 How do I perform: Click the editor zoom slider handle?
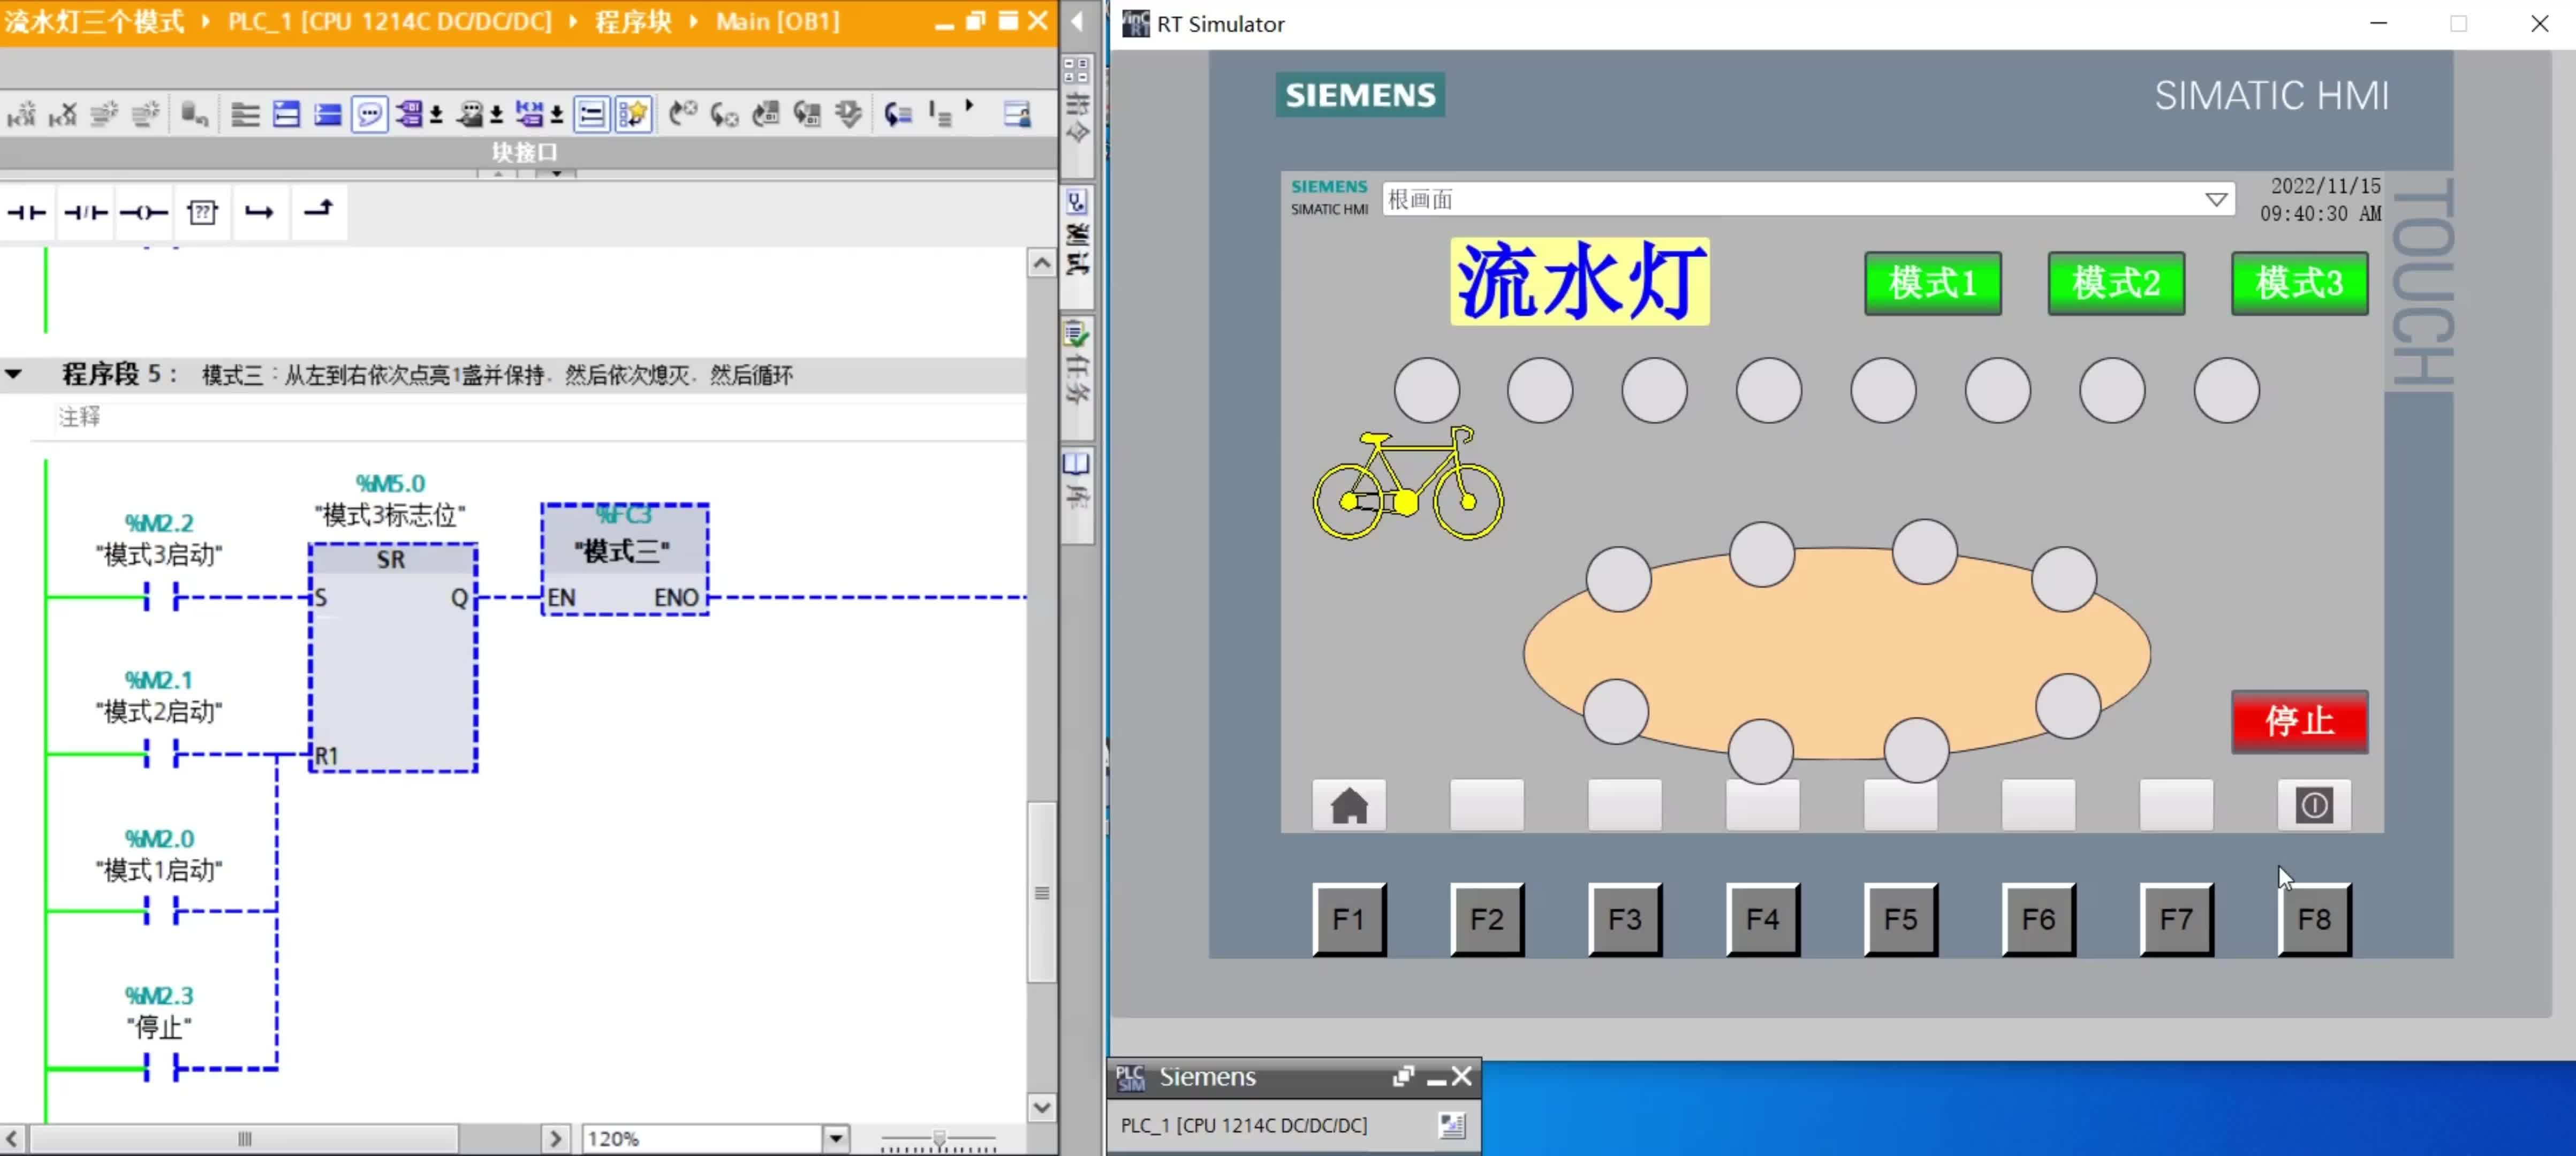tap(939, 1138)
